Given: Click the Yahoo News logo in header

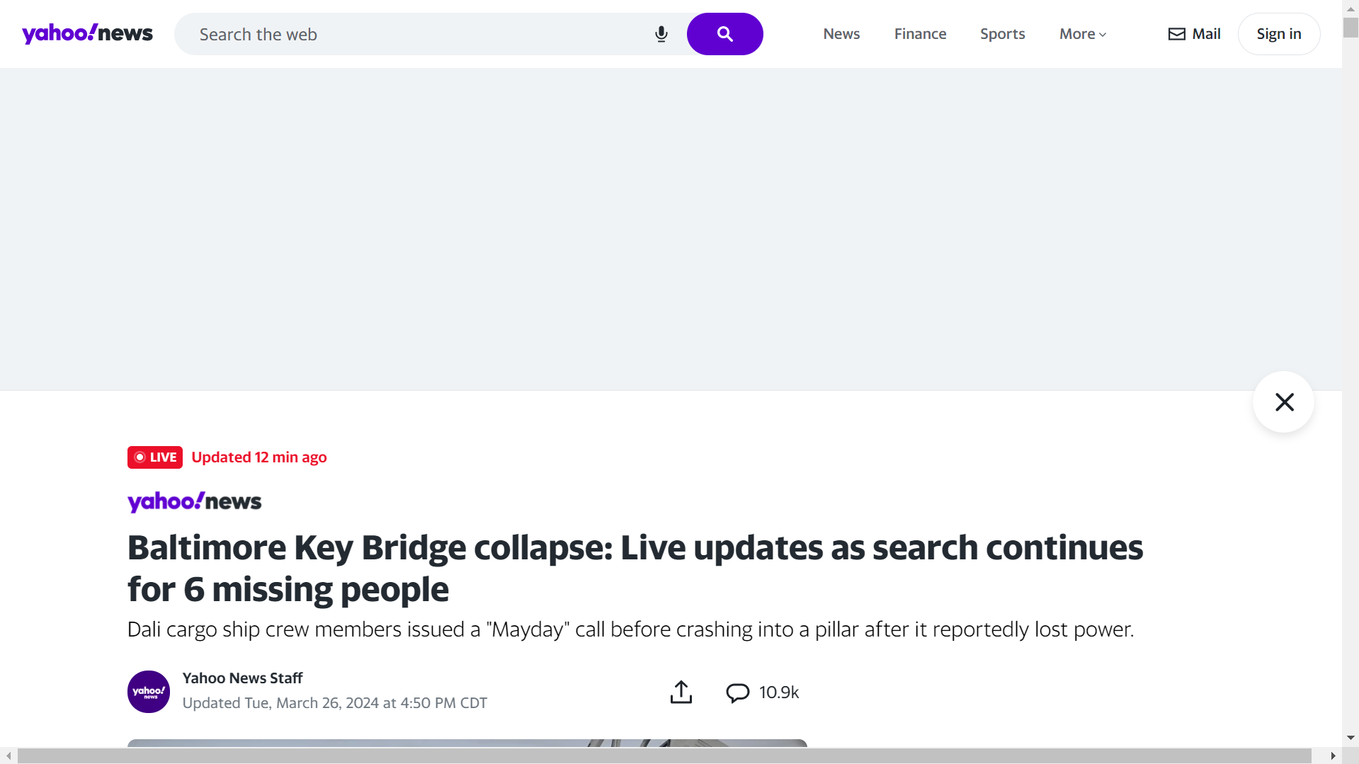Looking at the screenshot, I should (87, 33).
